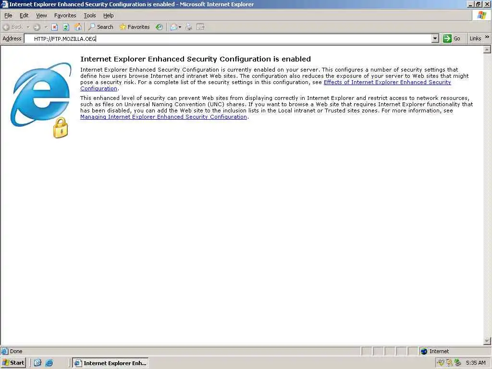This screenshot has width=492, height=369.
Task: Open the Help menu
Action: 108,15
